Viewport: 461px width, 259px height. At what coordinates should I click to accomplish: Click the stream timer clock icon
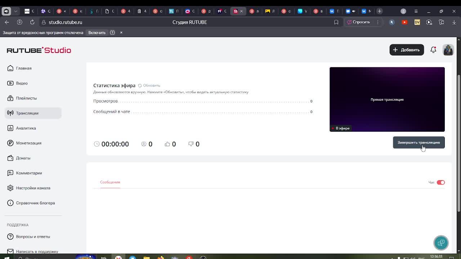(97, 144)
